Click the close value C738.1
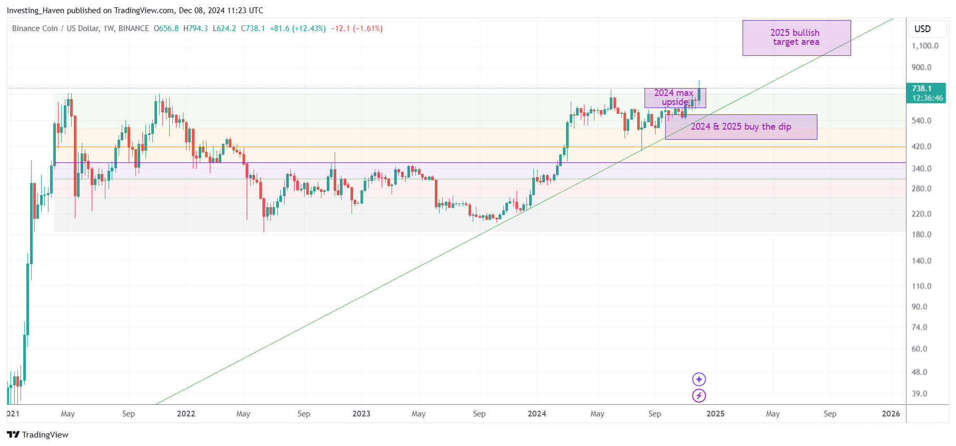The width and height of the screenshot is (956, 446). pos(253,28)
